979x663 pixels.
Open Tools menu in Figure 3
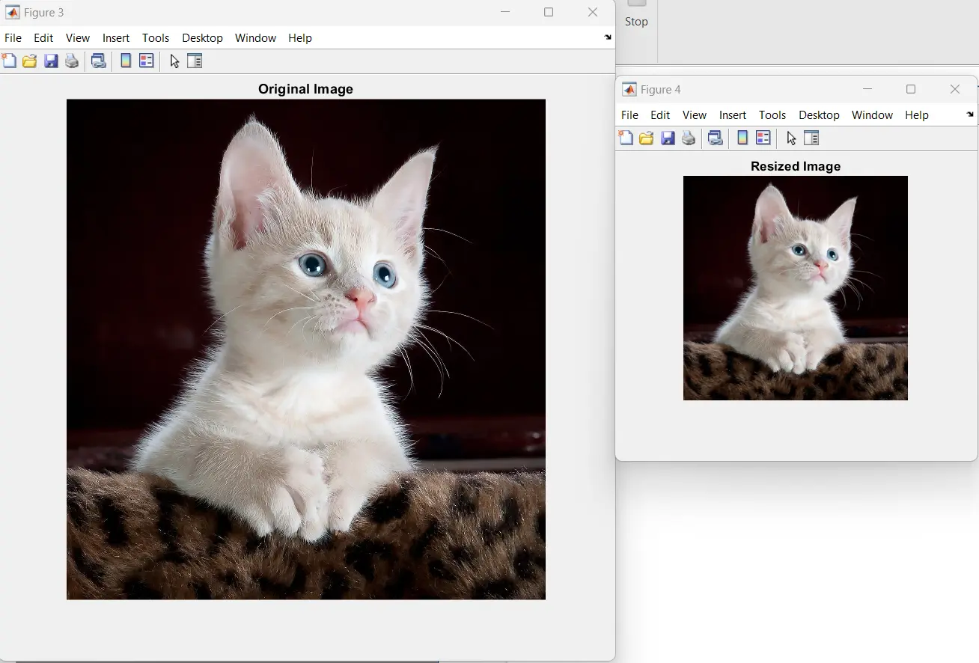[x=156, y=38]
